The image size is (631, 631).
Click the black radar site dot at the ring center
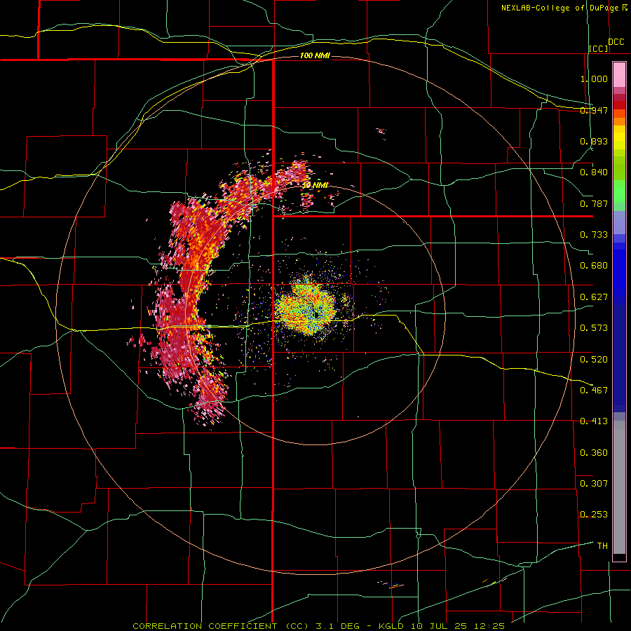pos(317,314)
